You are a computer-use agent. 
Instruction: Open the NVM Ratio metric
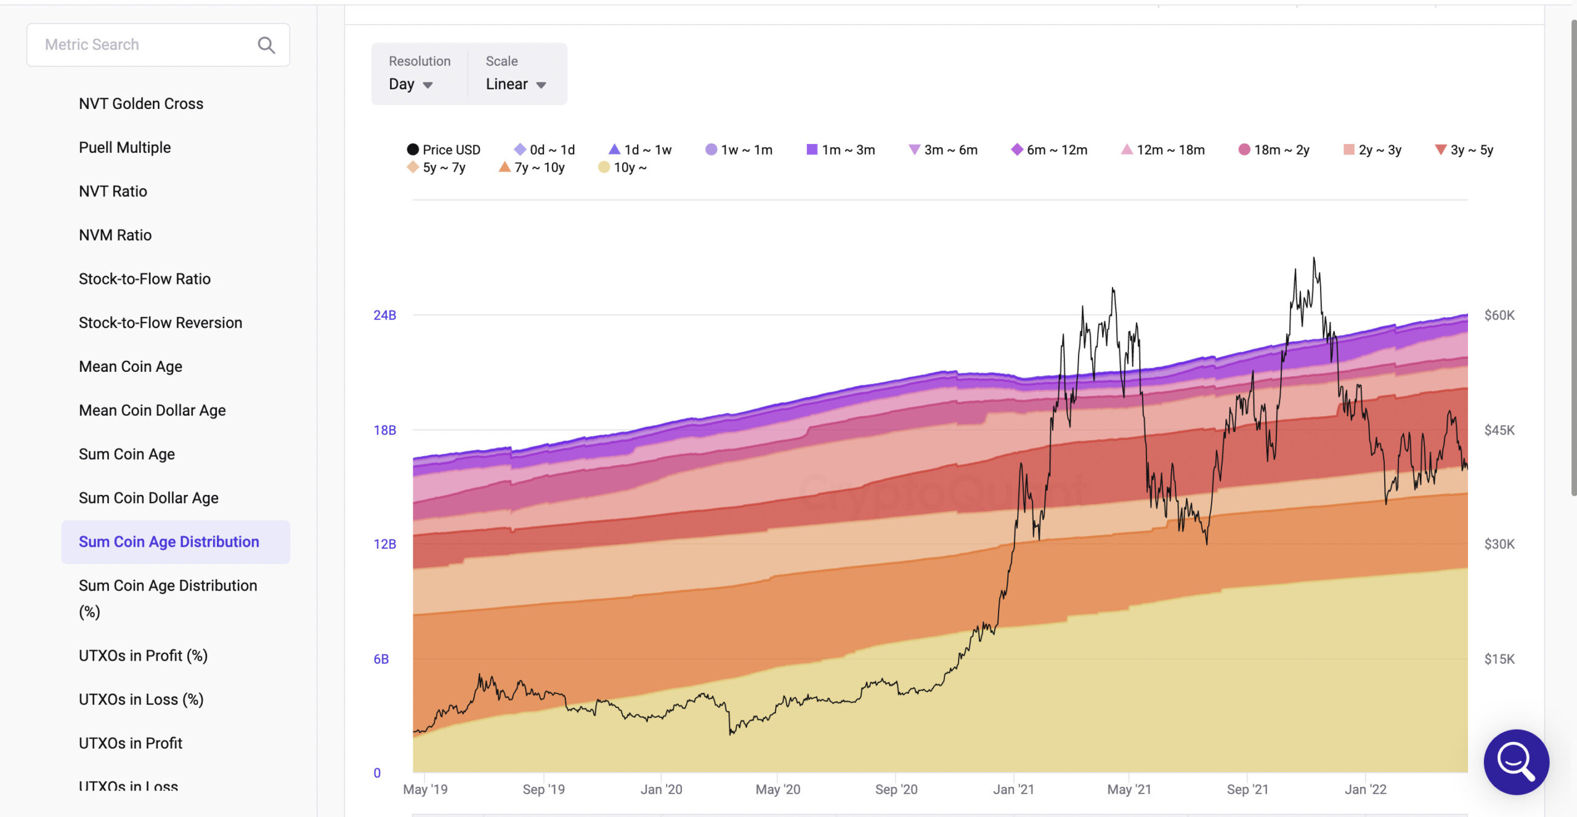click(x=115, y=235)
